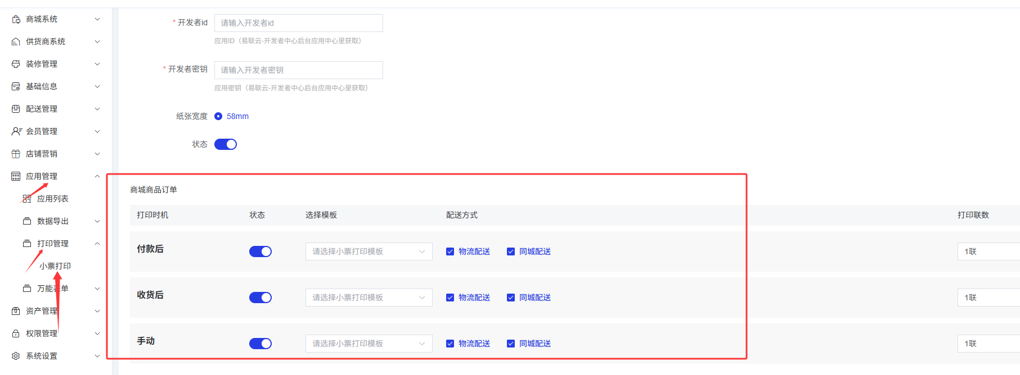Open the 打印联数 dropdown for 手动
1020x375 pixels.
tap(988, 344)
